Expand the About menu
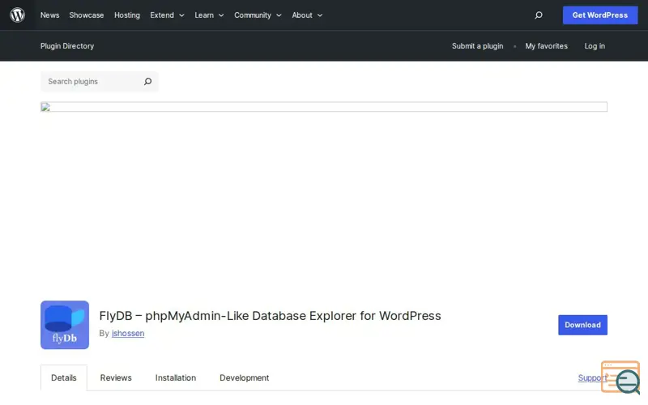This screenshot has width=648, height=405. point(307,15)
